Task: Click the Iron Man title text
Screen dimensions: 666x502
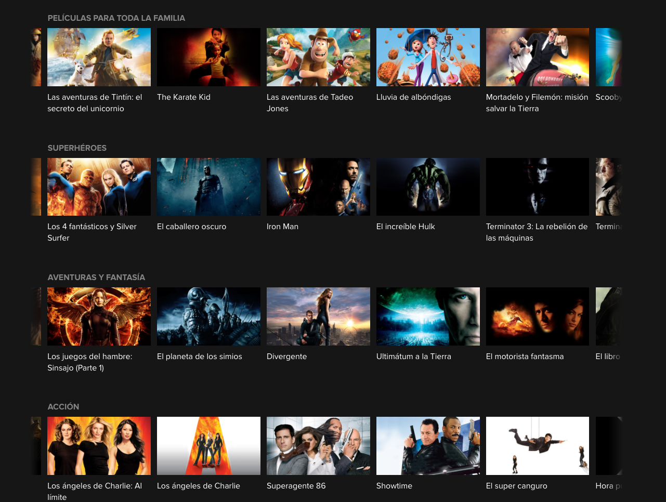Action: [282, 227]
